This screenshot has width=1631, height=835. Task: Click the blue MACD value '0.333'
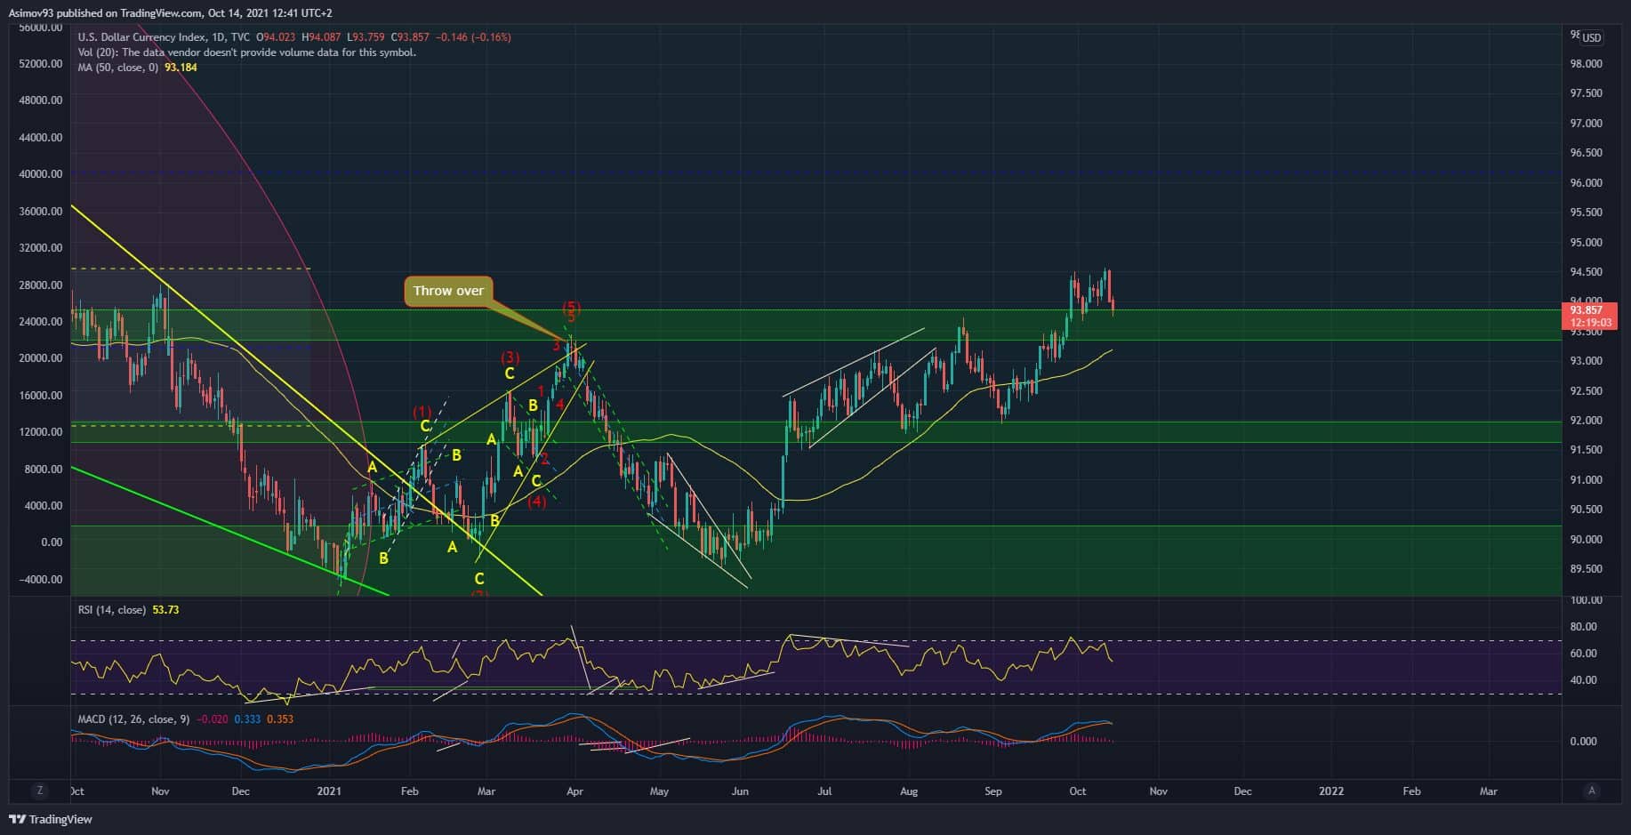coord(248,719)
